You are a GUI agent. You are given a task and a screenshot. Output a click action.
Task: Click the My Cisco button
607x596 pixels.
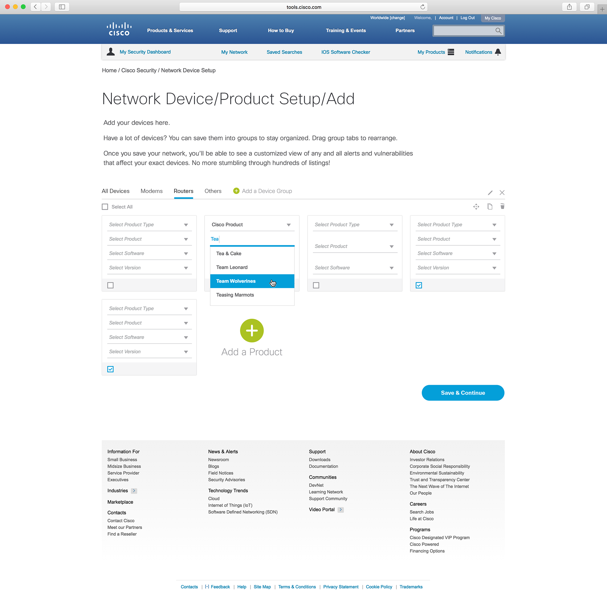coord(493,18)
